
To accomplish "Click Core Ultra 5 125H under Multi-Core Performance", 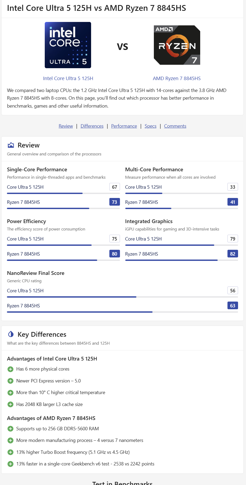I will pos(143,187).
